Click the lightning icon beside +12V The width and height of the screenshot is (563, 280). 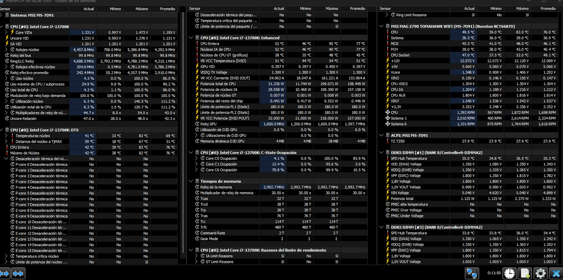tap(387, 61)
